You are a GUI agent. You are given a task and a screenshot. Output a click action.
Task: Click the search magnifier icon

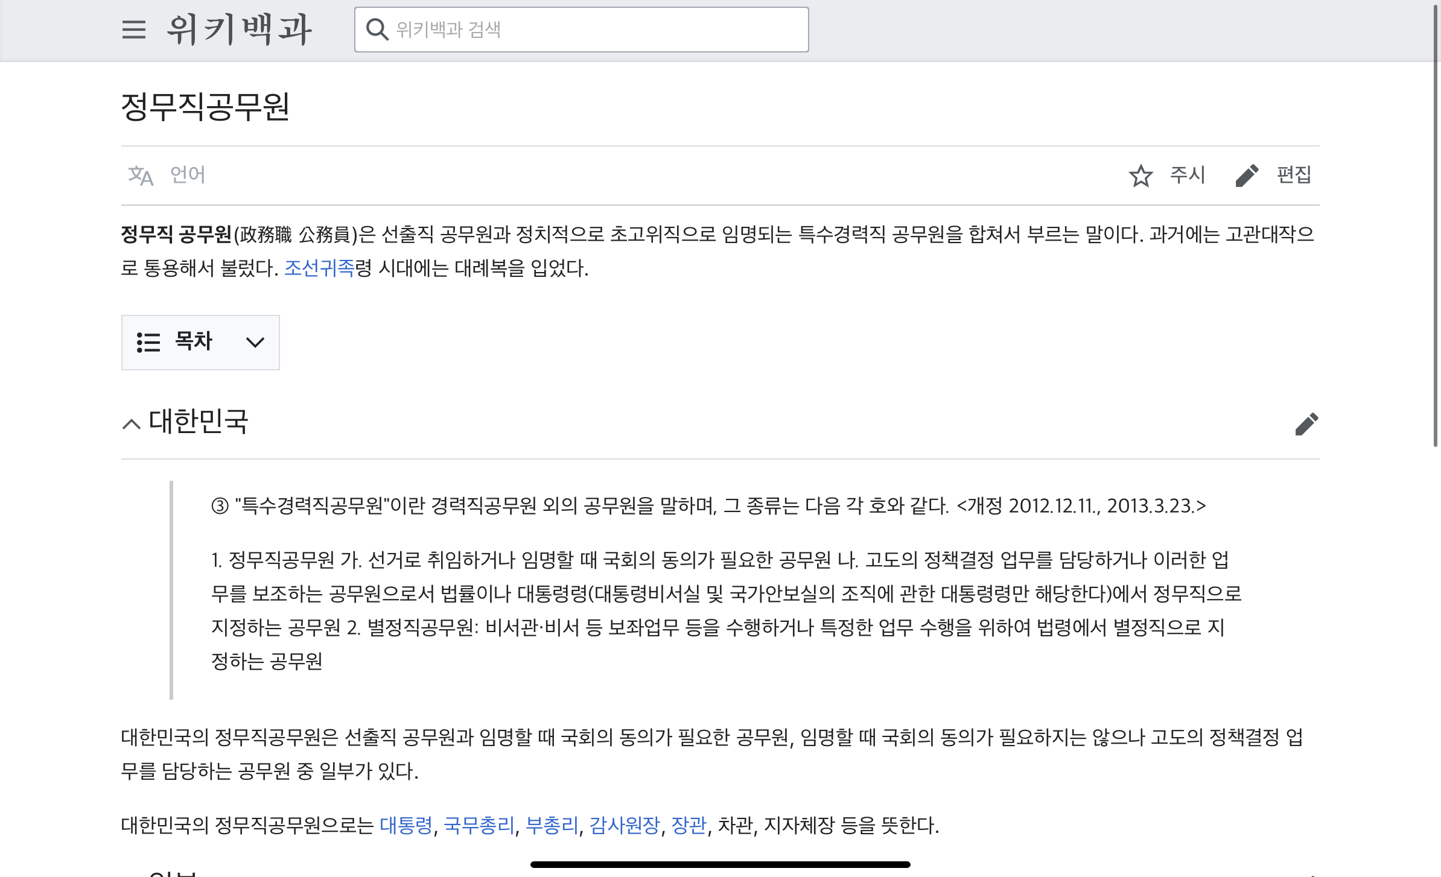tap(377, 30)
